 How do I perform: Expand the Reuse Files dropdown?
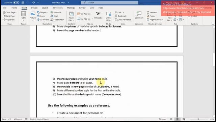pyautogui.click(x=71, y=16)
